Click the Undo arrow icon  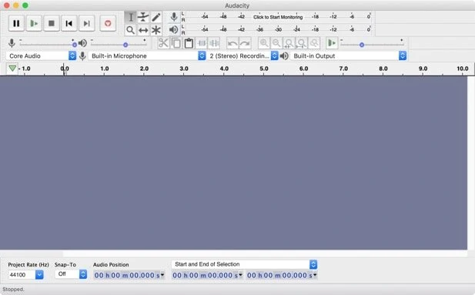click(232, 43)
